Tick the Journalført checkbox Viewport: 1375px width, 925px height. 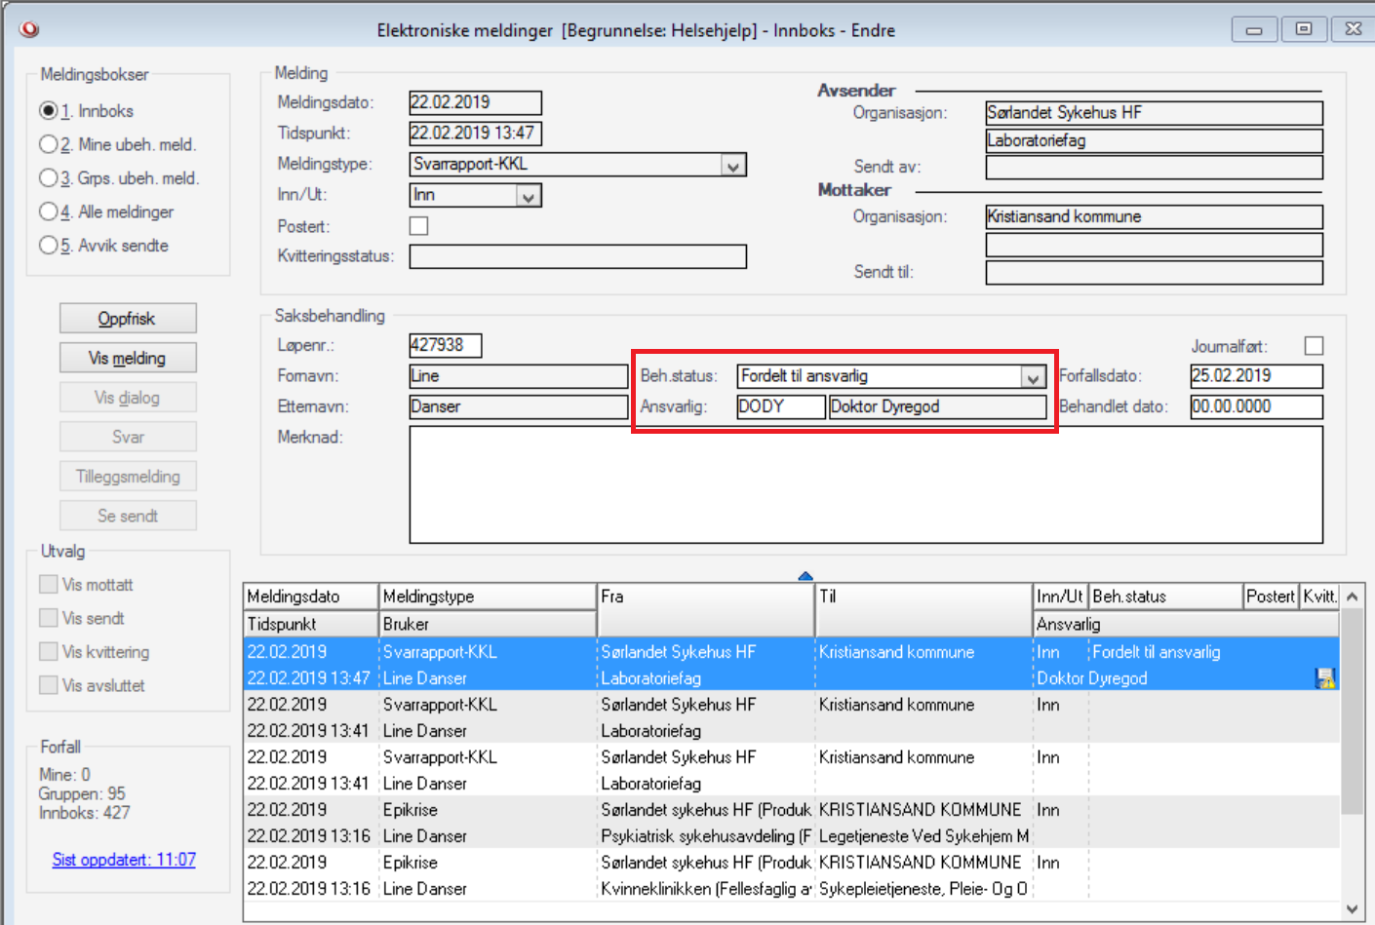[1314, 346]
